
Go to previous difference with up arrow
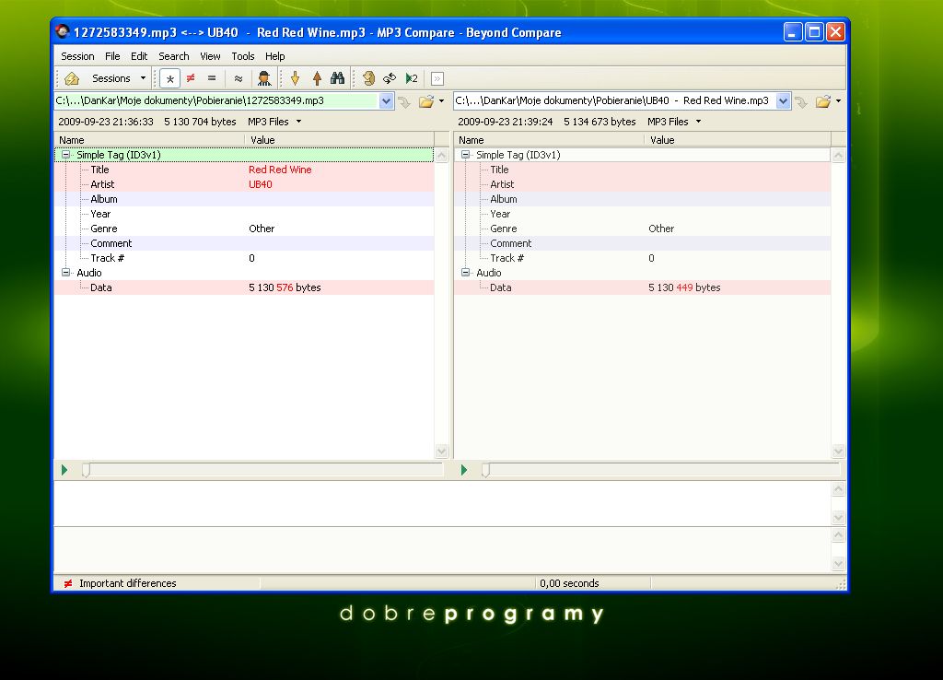coord(317,78)
